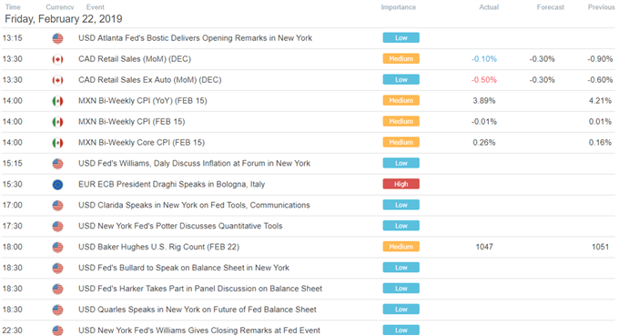
Task: Click the Low badge for Williams Closing Remarks
Action: (401, 330)
